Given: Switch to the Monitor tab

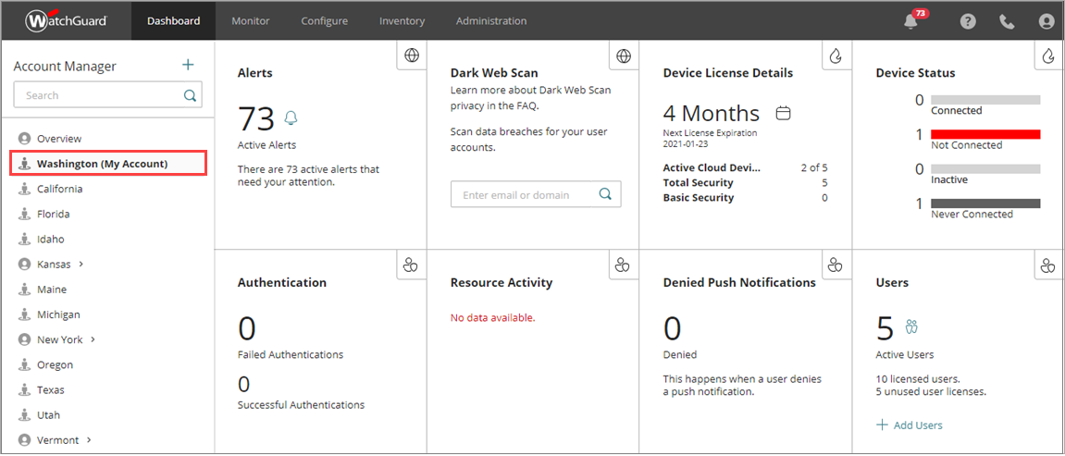Looking at the screenshot, I should (251, 20).
